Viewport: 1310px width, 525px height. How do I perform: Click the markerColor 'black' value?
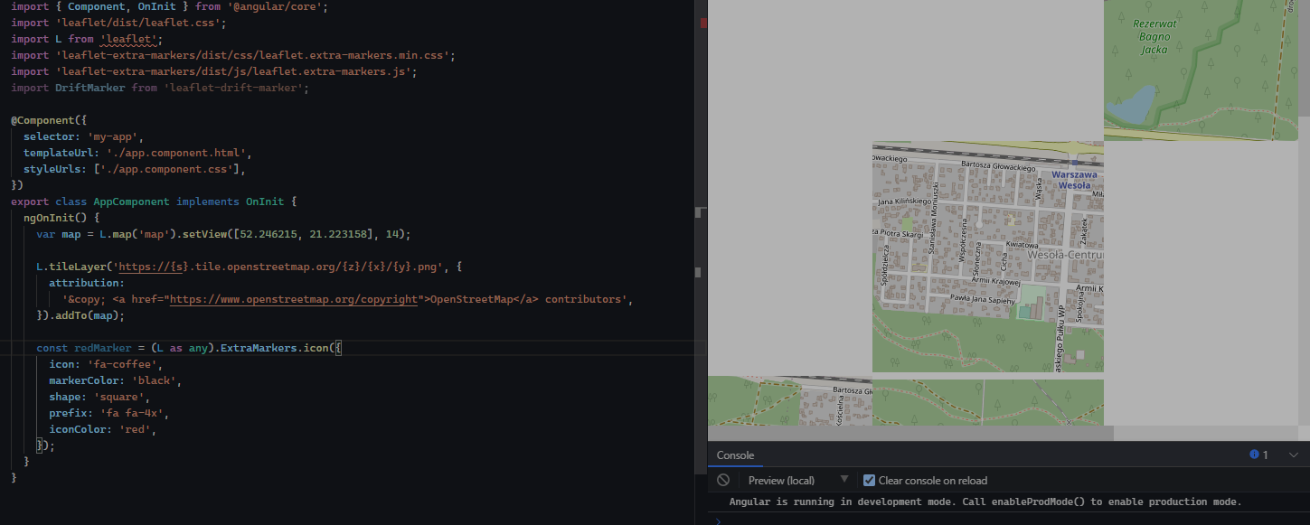[x=154, y=380]
